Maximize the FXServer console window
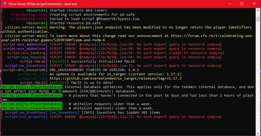Screen dimensions: 261x136 pos(242,4)
